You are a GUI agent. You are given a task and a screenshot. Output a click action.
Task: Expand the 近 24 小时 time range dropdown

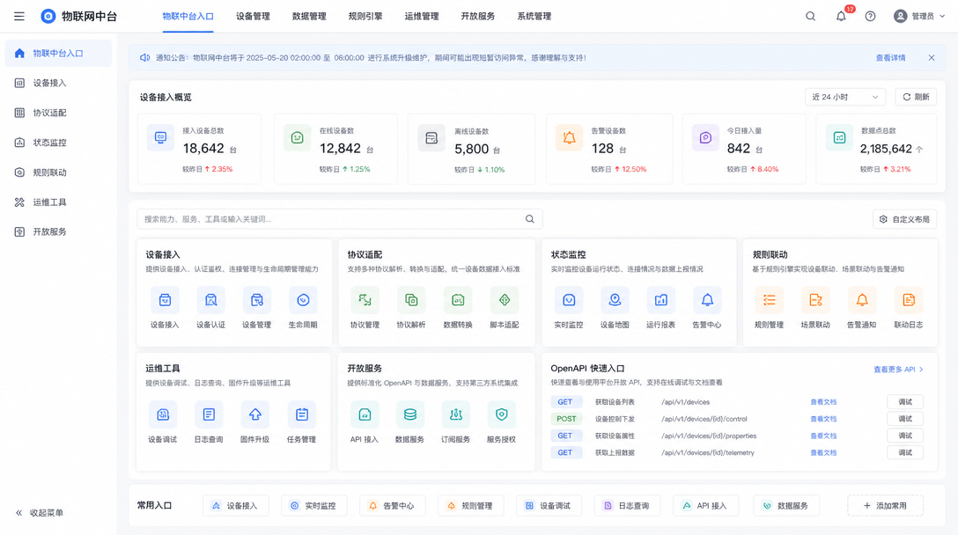[x=845, y=97]
